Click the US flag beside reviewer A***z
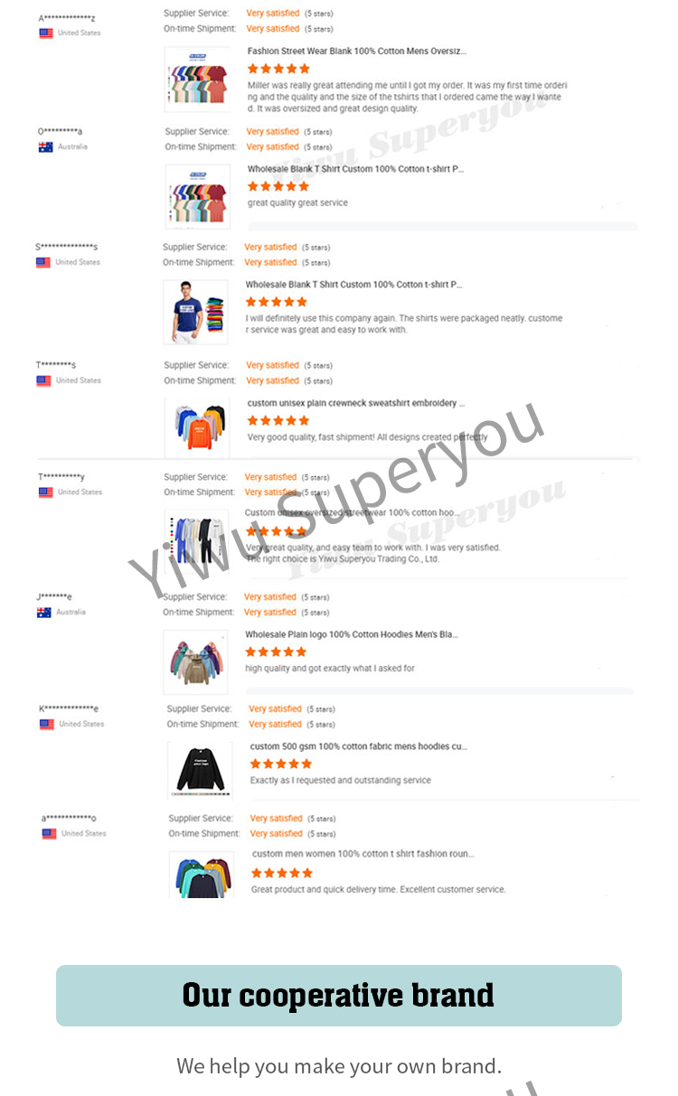 pyautogui.click(x=45, y=33)
